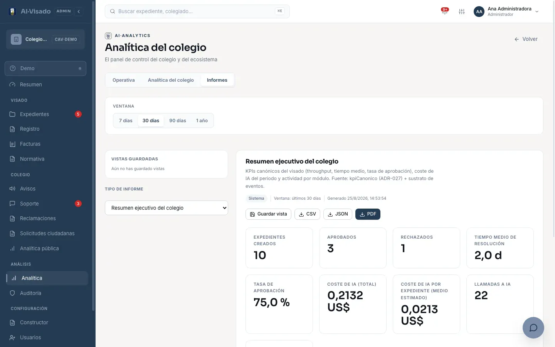
Task: Open Analítica in the sidebar
Action: [x=47, y=278]
